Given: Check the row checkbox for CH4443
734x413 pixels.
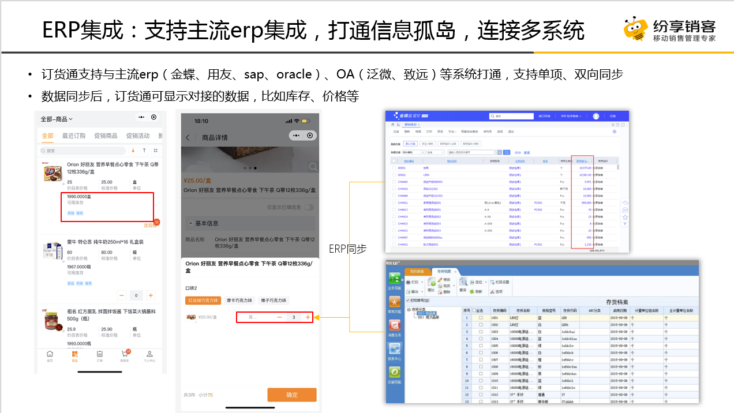Looking at the screenshot, I should [394, 182].
